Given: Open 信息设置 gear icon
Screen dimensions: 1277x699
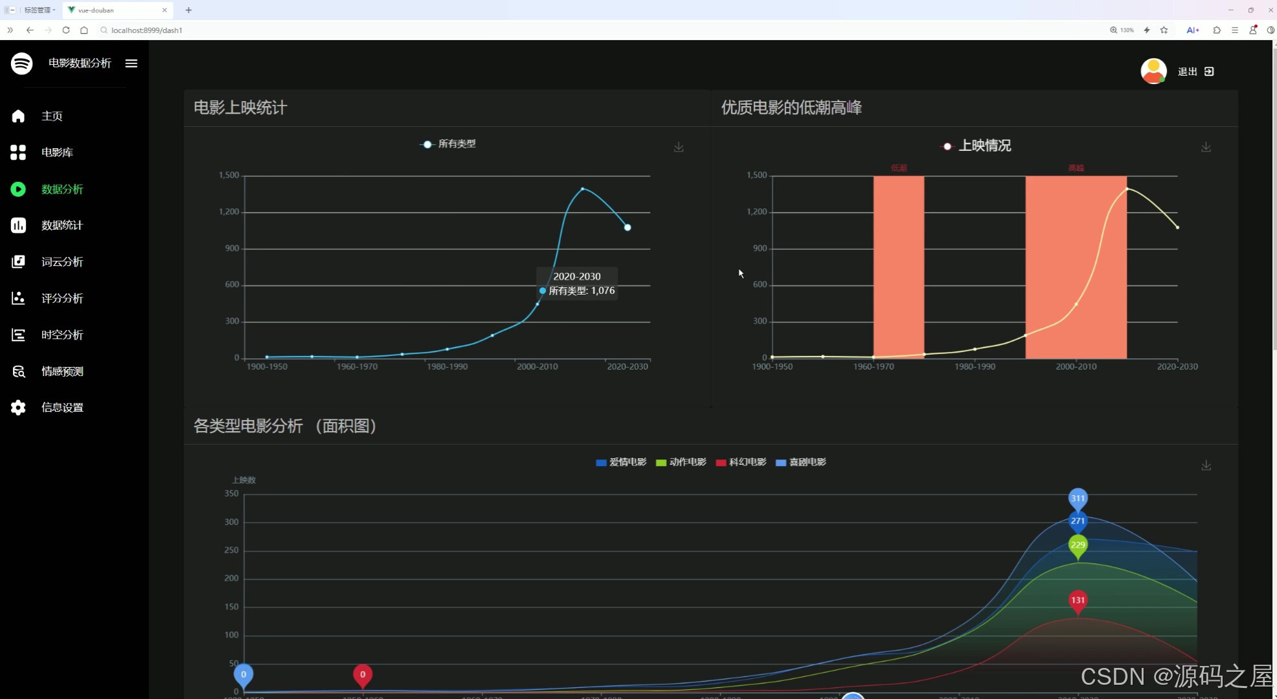Looking at the screenshot, I should pyautogui.click(x=18, y=407).
